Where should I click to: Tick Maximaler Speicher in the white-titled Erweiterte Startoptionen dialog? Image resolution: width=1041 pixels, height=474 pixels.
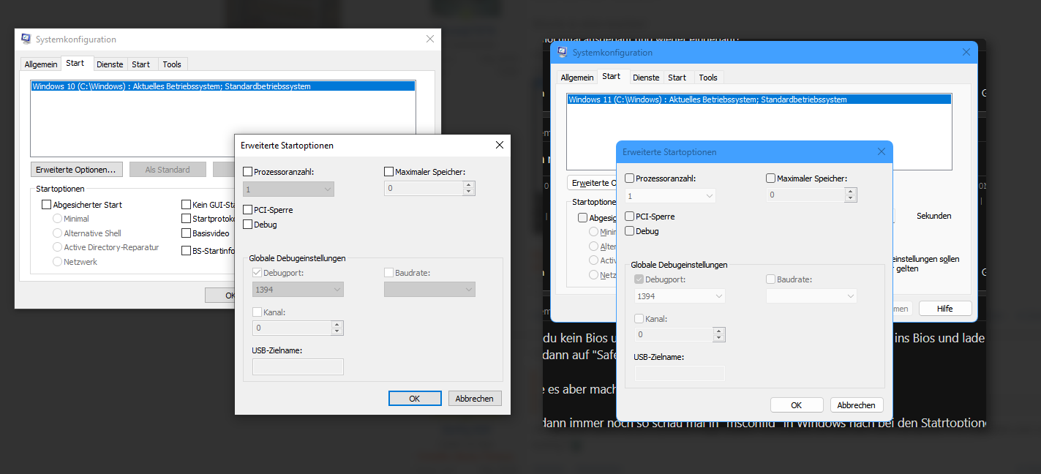coord(389,172)
